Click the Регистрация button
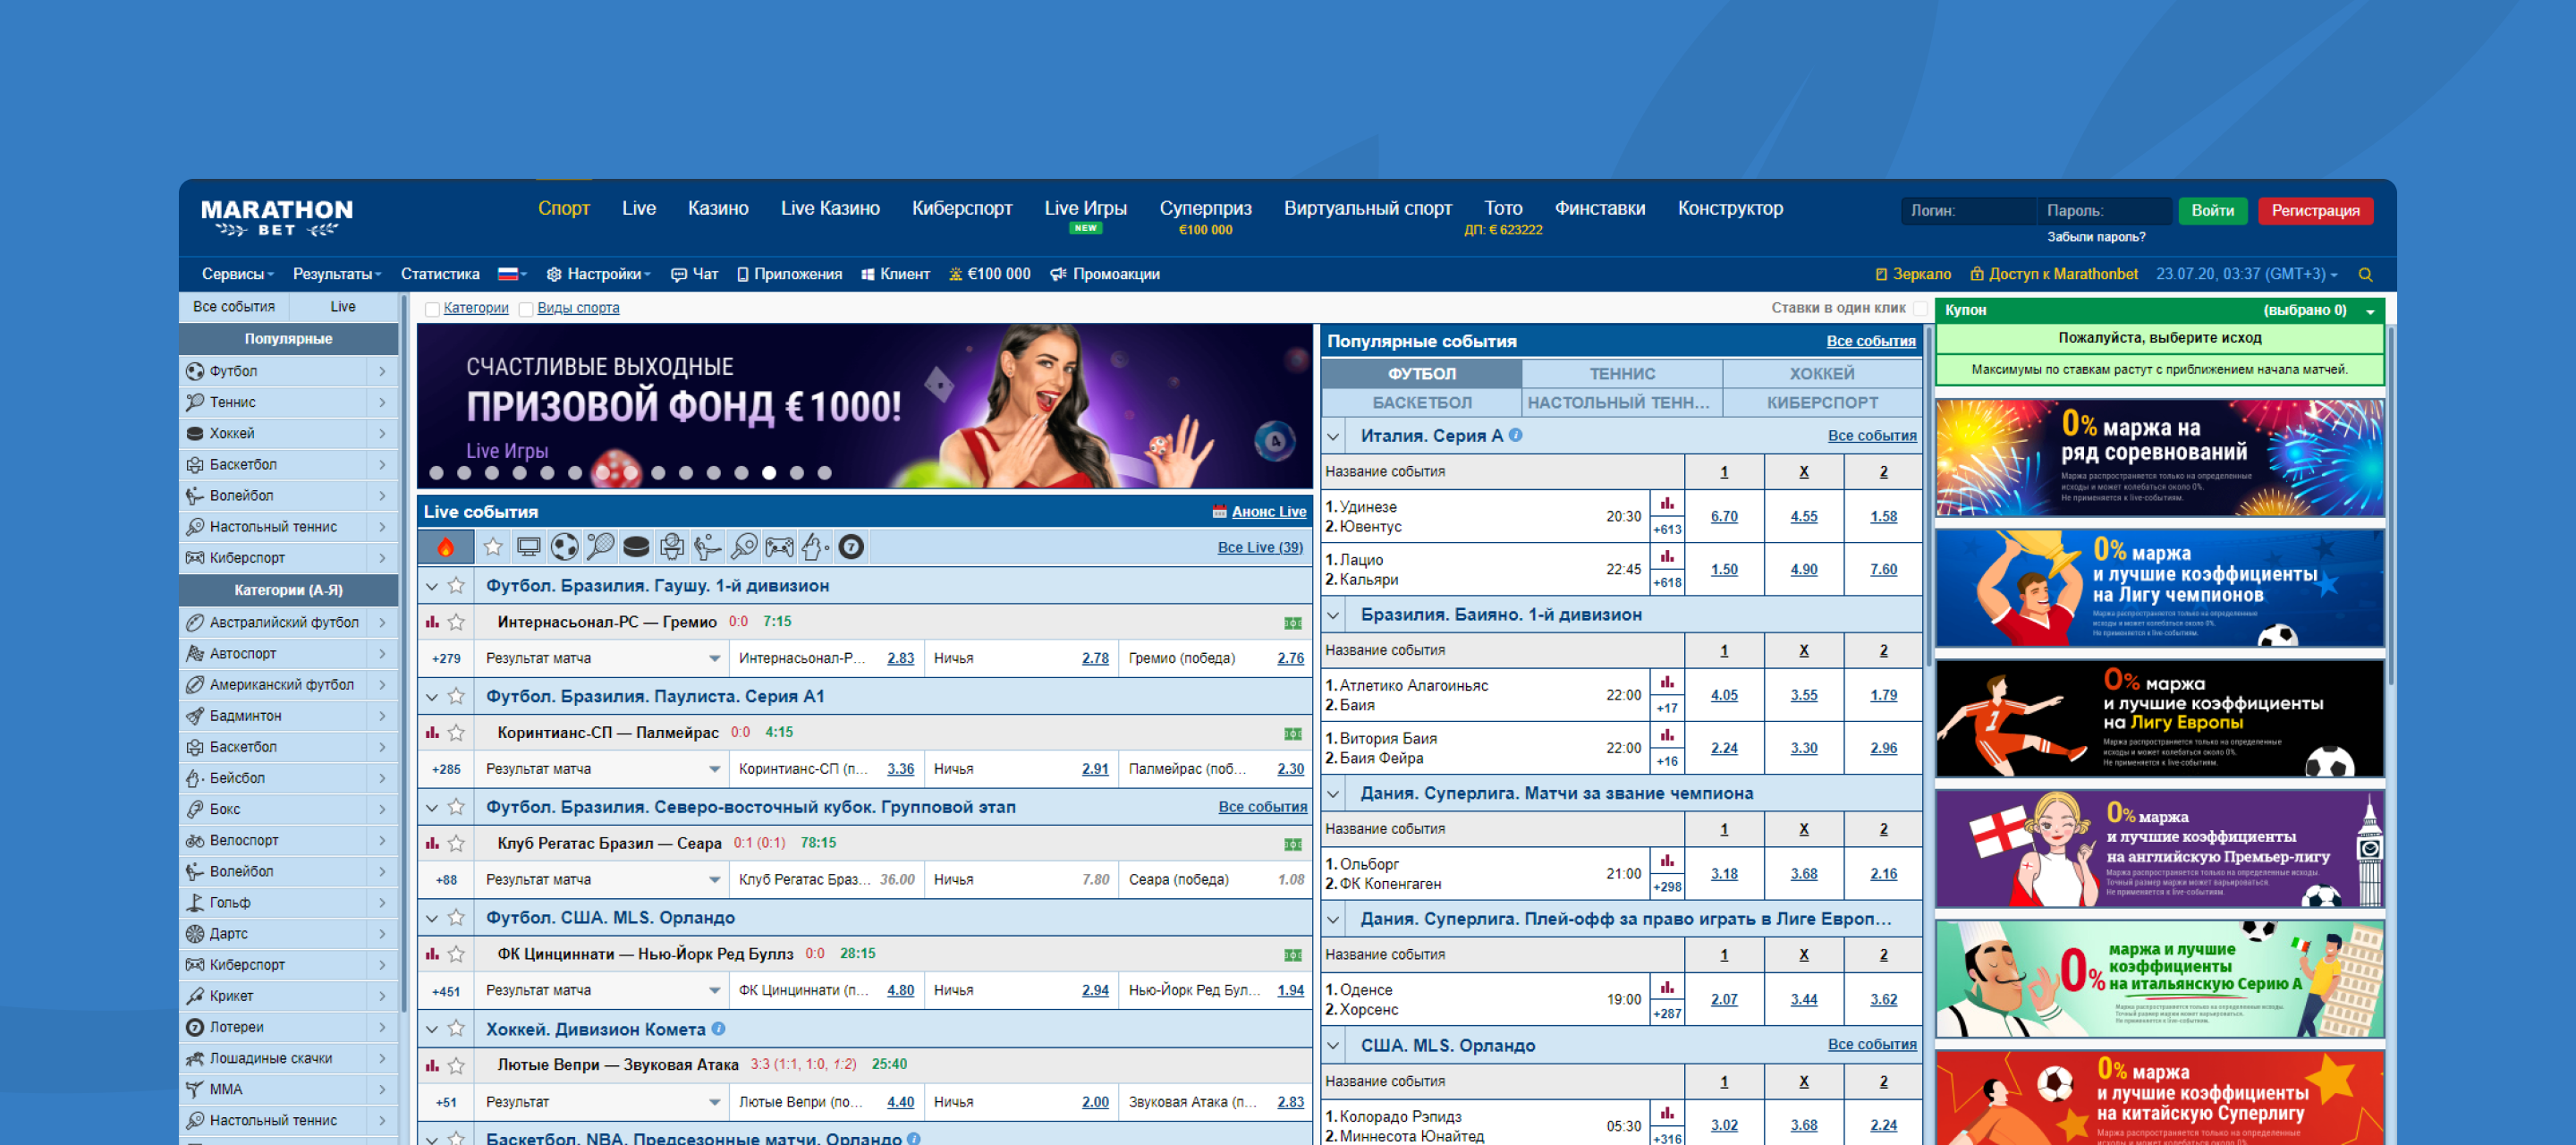 tap(2315, 211)
